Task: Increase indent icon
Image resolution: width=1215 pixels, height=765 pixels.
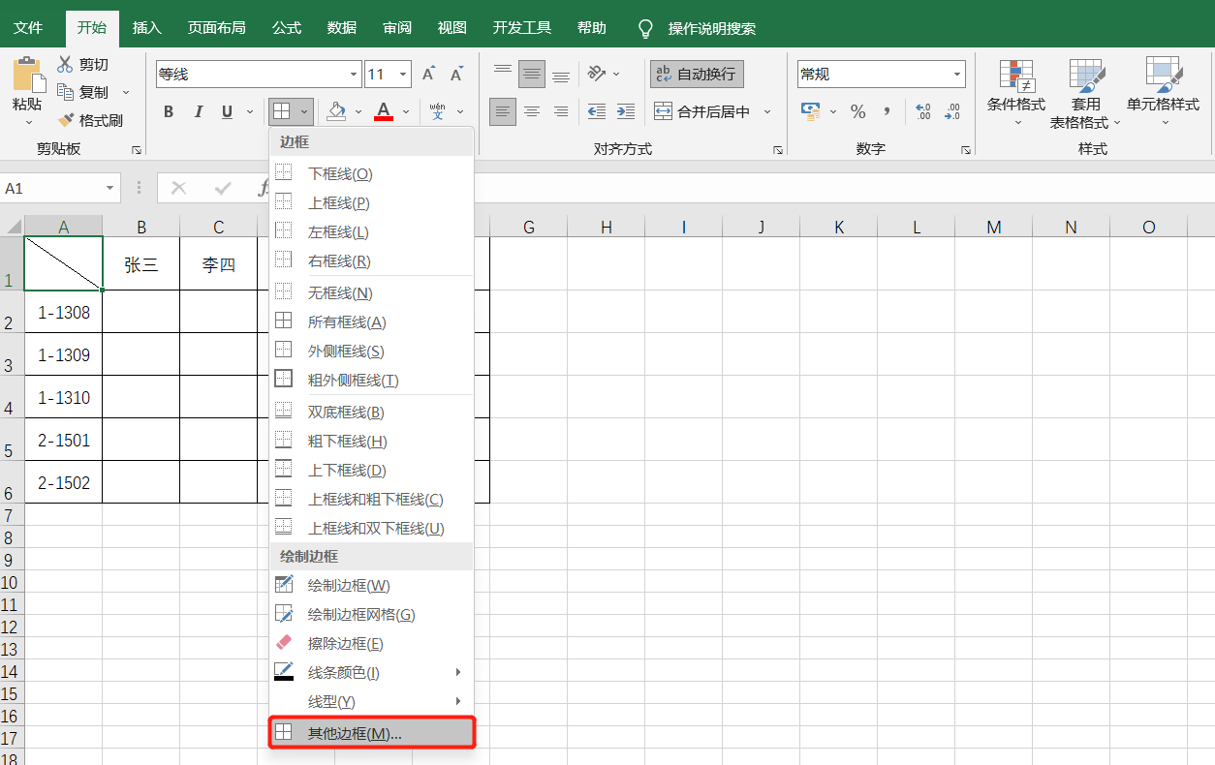Action: 626,111
